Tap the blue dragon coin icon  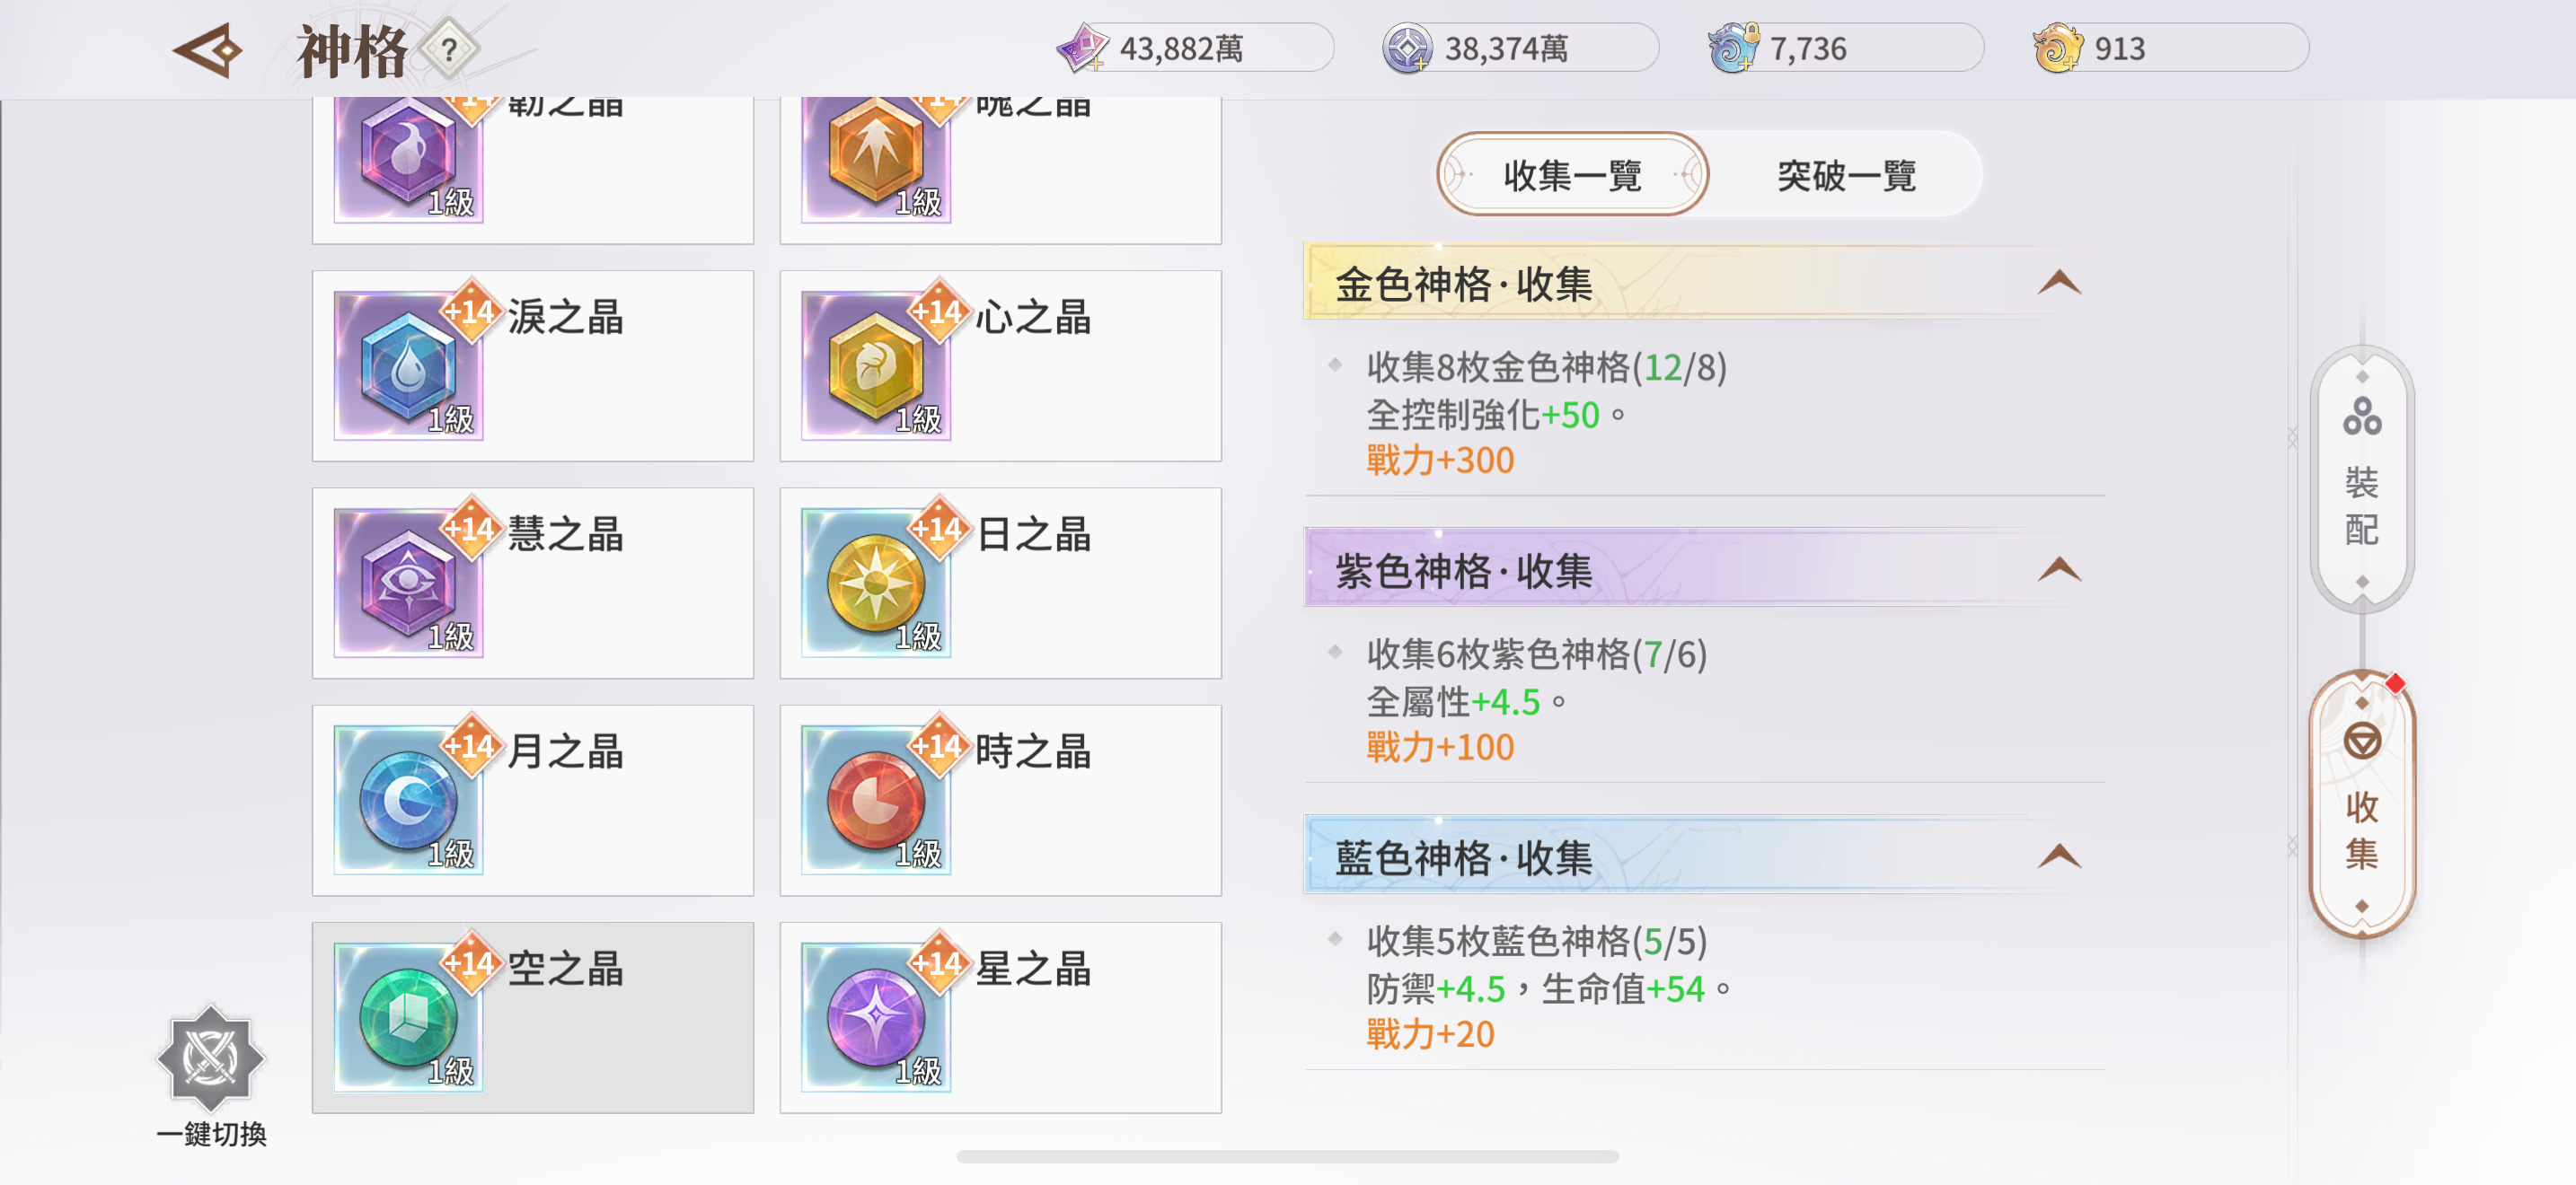1732,48
